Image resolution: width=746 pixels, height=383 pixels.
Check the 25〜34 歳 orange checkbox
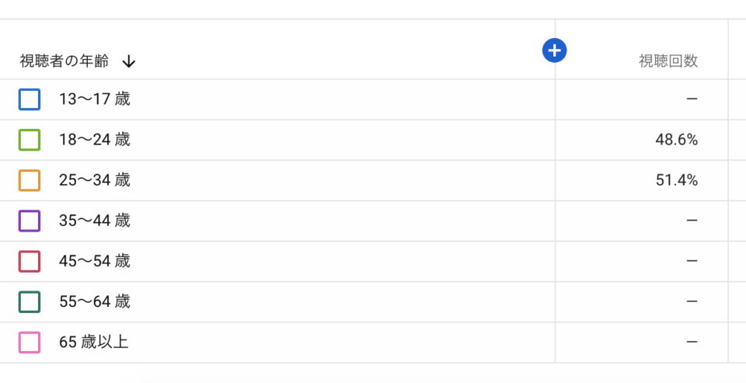(30, 180)
